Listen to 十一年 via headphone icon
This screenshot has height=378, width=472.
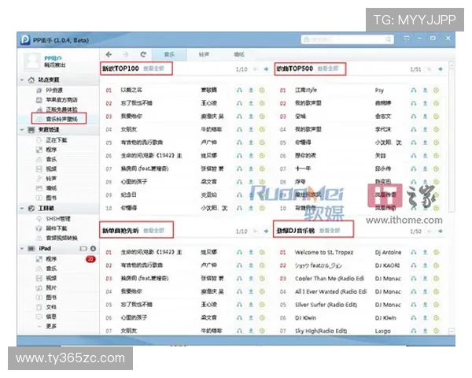414,169
